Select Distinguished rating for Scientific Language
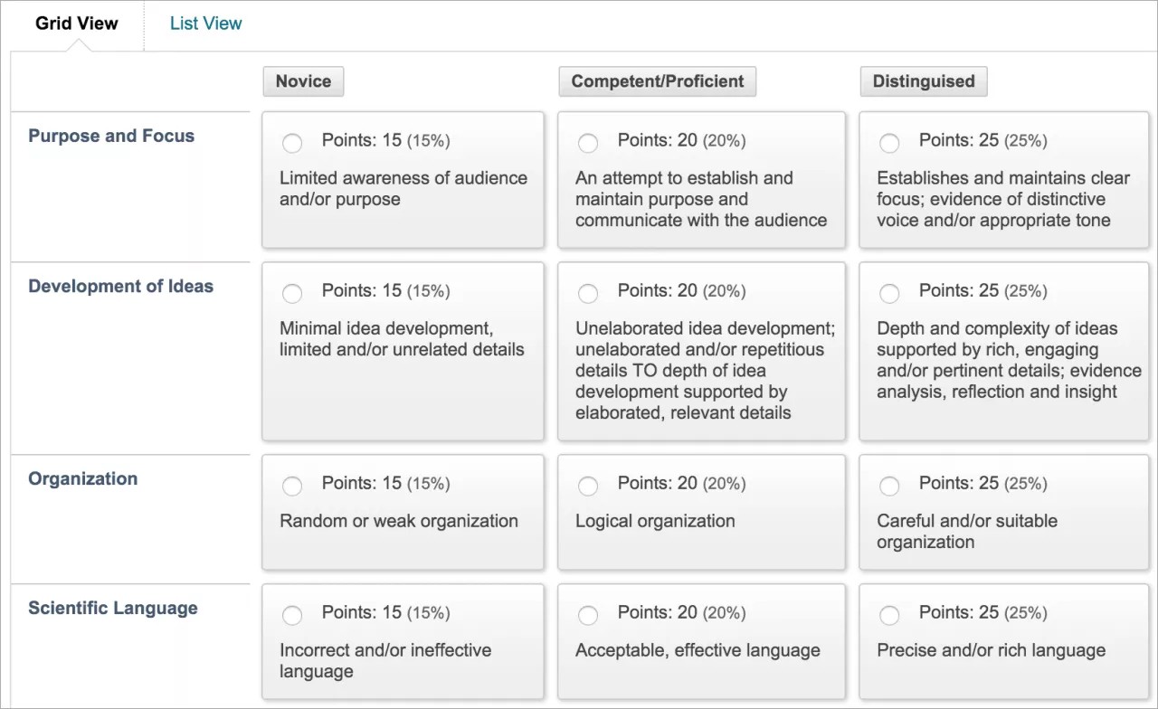The height and width of the screenshot is (709, 1158). (x=889, y=615)
